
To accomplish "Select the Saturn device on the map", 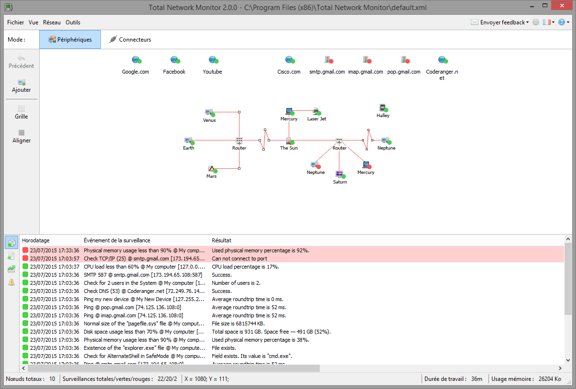I will [340, 174].
